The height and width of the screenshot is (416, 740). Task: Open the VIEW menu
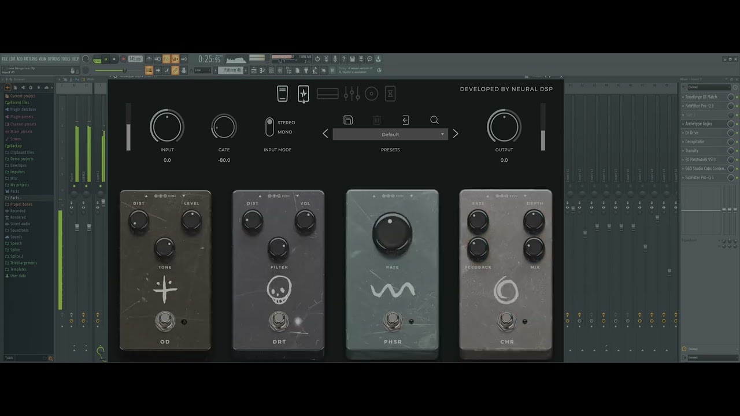click(42, 59)
